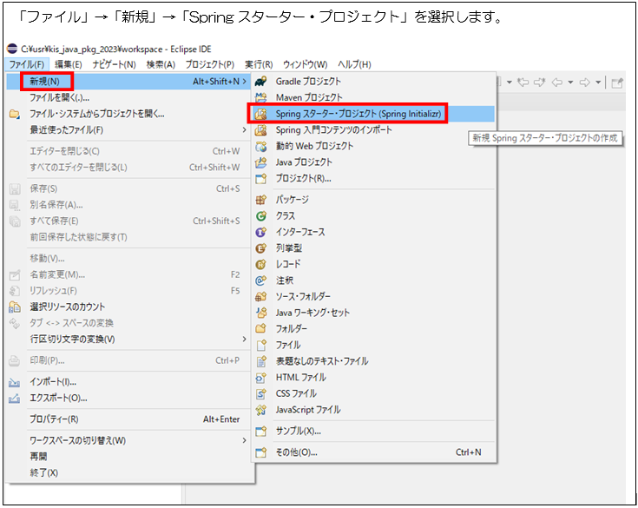Screen dimensions: 638x508
Task: Click the purple インターフェース icon
Action: pos(260,232)
